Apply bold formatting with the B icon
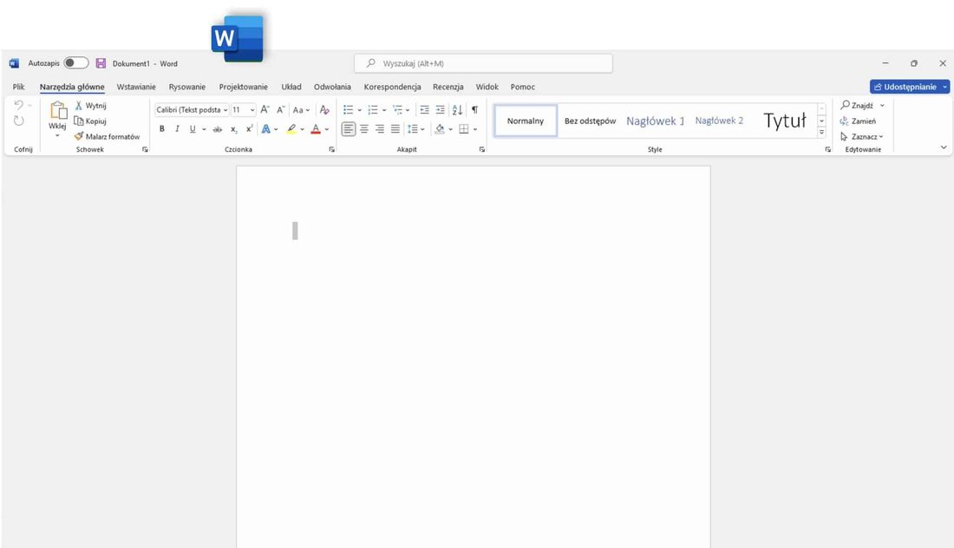 162,127
